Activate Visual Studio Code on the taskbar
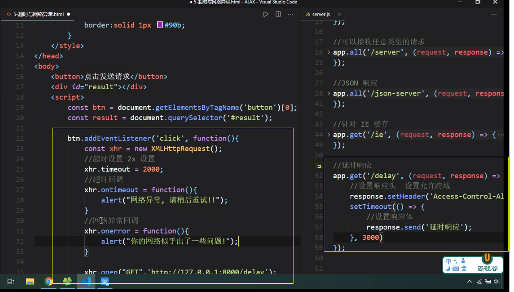Image resolution: width=514 pixels, height=292 pixels. (x=86, y=282)
